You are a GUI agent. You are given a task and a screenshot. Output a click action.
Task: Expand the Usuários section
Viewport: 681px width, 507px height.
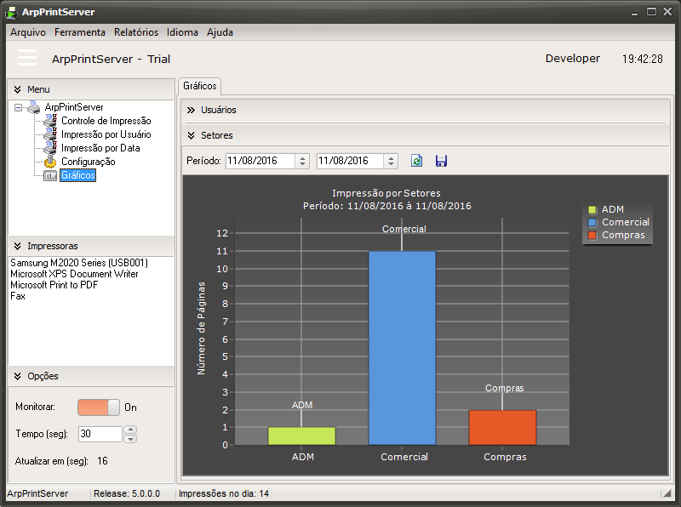pos(192,110)
